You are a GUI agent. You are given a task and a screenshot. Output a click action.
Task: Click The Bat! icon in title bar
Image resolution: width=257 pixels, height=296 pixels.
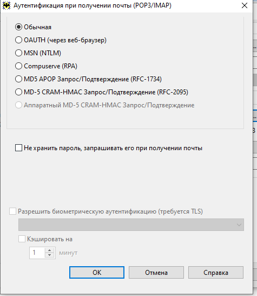point(6,5)
